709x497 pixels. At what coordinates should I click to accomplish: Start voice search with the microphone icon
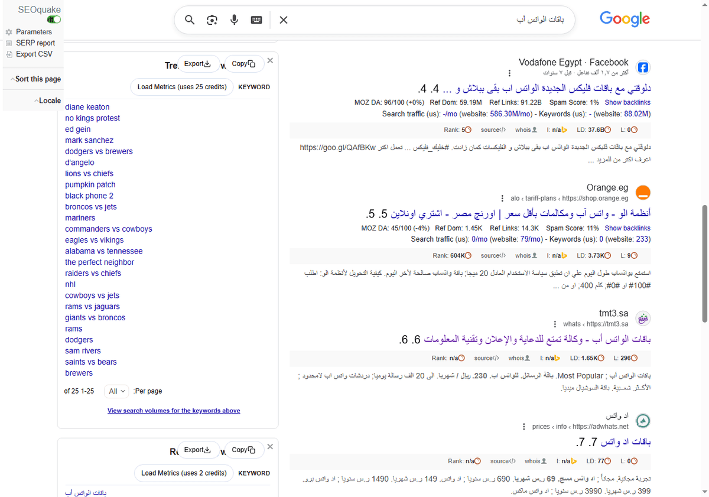point(234,20)
